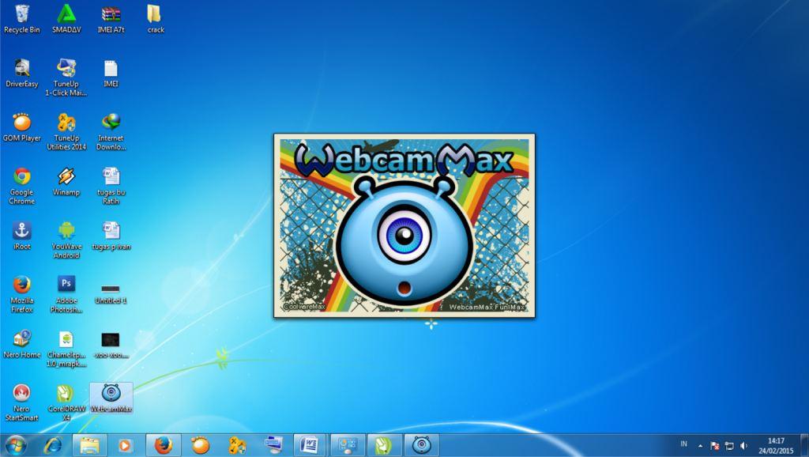Select Internet Download Manager shortcut
Viewport: 809px width, 457px height.
tap(111, 132)
